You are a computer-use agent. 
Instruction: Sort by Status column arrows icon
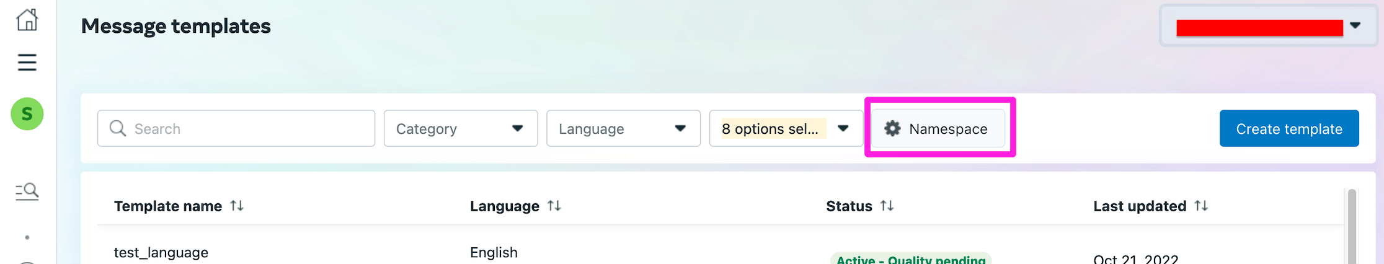887,206
